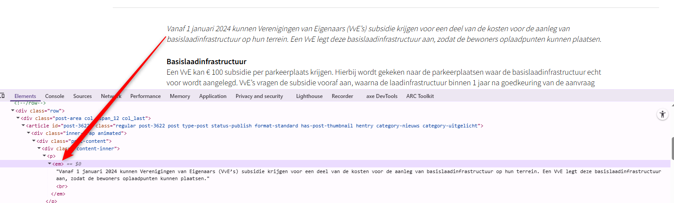Image resolution: width=674 pixels, height=203 pixels.
Task: Click the Basislaadinfrastructuur heading on page
Action: 206,62
